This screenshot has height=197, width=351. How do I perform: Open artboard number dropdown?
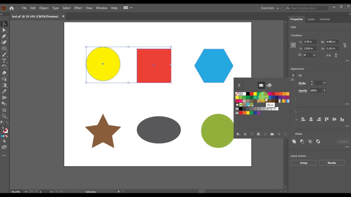[52, 192]
